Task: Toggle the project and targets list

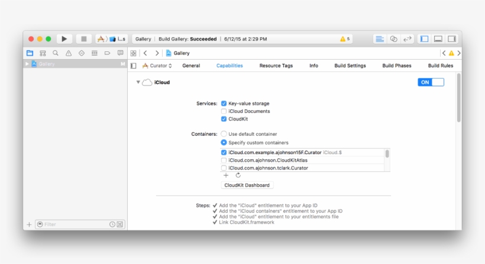Action: (134, 66)
